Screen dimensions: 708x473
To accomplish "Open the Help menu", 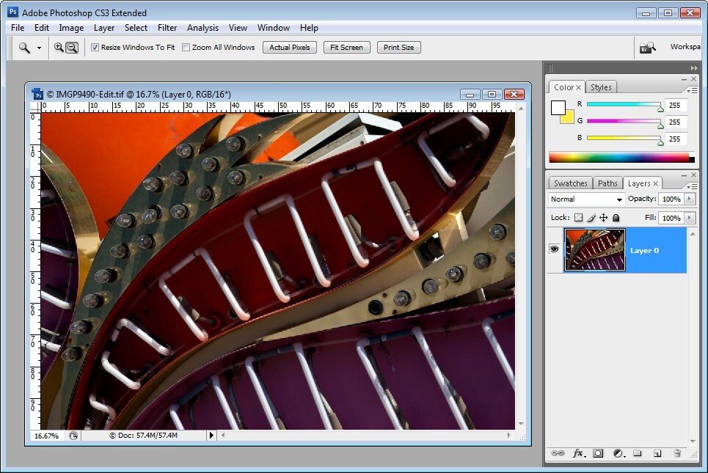I will 309,28.
